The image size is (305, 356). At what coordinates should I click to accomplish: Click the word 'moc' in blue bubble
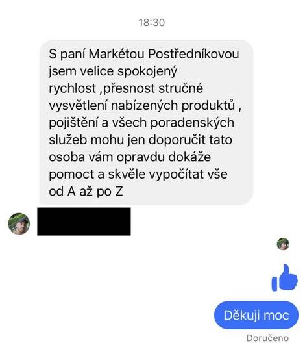click(x=273, y=316)
